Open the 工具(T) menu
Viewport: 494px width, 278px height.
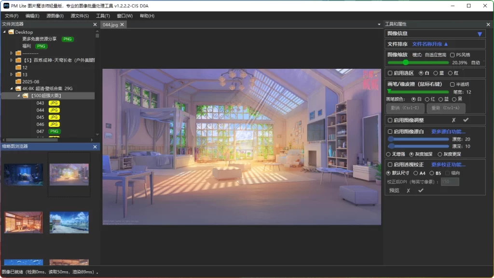(103, 16)
